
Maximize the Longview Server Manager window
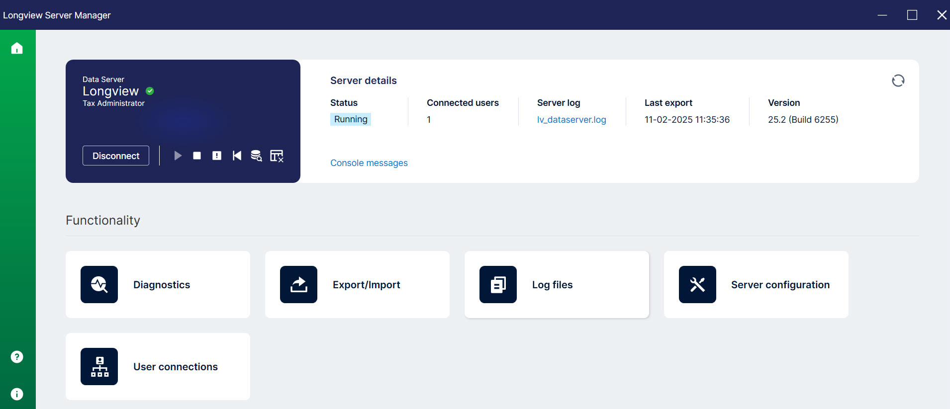pos(912,15)
